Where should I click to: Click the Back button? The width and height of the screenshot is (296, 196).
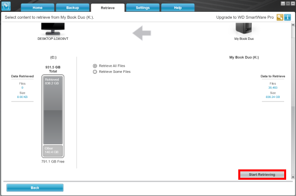pyautogui.click(x=35, y=188)
